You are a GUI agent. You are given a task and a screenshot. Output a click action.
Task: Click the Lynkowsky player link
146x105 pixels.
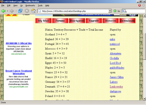click(x=116, y=87)
